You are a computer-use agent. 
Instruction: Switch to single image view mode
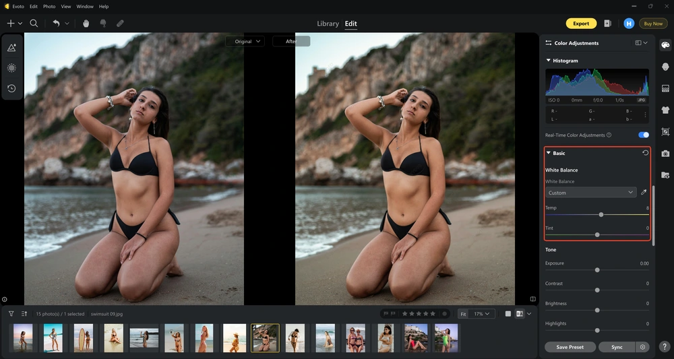click(x=508, y=314)
